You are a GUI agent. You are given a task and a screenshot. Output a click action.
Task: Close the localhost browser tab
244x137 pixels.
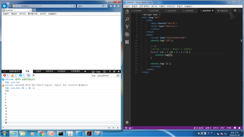click(30, 10)
